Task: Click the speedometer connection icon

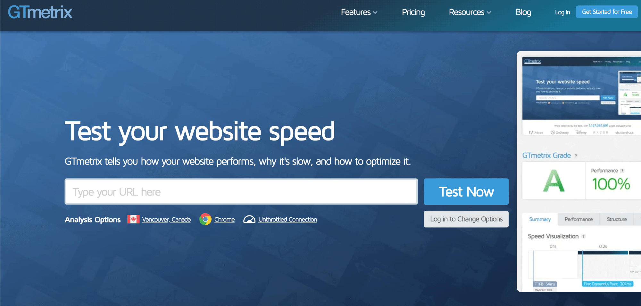Action: (x=249, y=219)
